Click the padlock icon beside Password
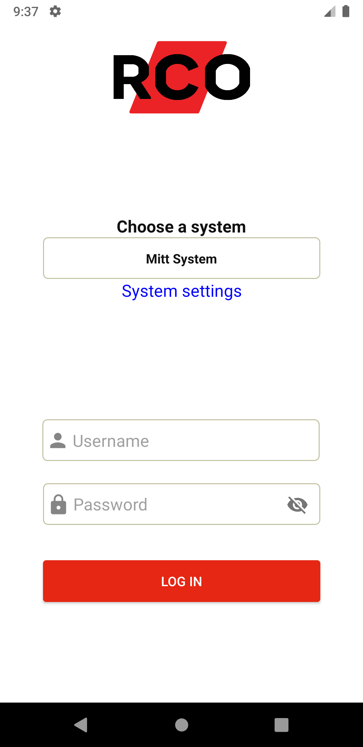This screenshot has height=747, width=363. point(58,504)
